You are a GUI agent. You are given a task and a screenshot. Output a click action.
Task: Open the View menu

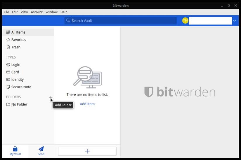(x=24, y=12)
